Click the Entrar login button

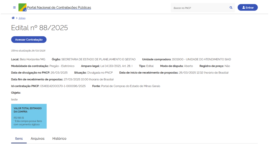click(248, 8)
